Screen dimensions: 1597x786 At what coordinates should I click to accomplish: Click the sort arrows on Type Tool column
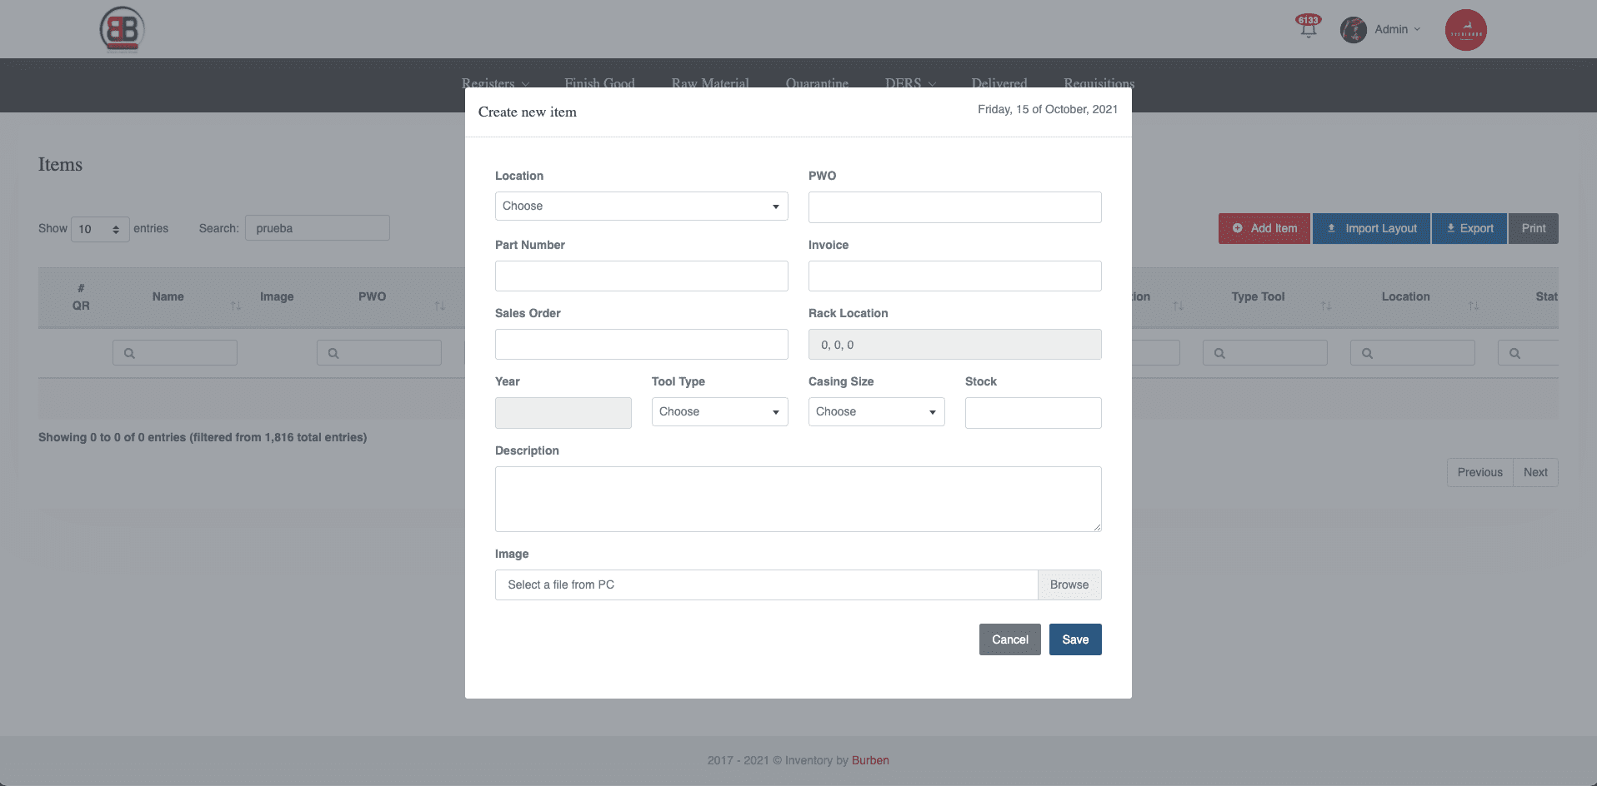click(1325, 306)
